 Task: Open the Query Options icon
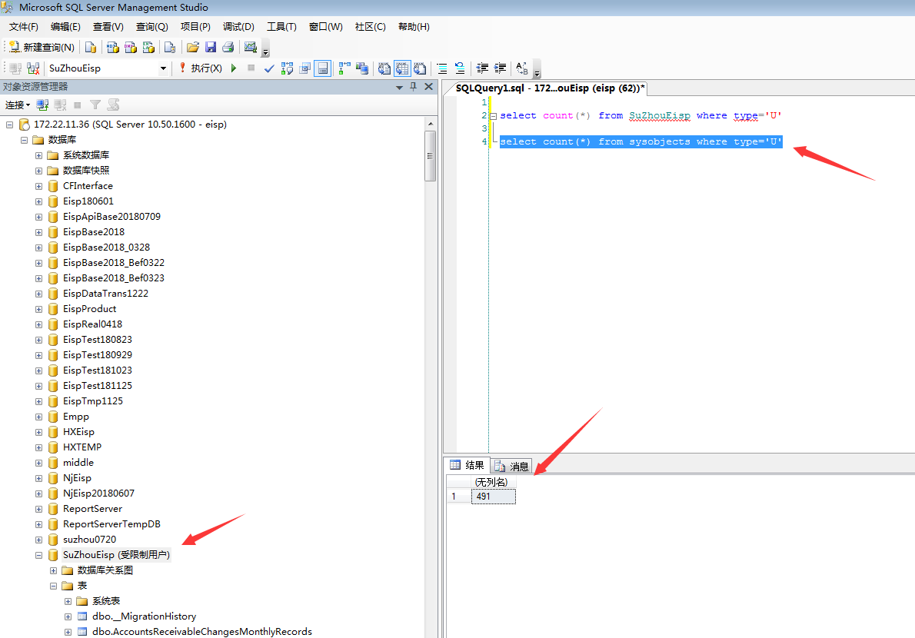304,68
